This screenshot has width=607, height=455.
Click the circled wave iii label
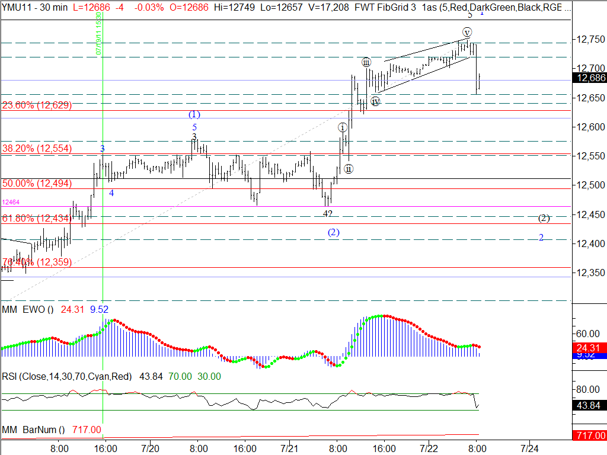[366, 62]
